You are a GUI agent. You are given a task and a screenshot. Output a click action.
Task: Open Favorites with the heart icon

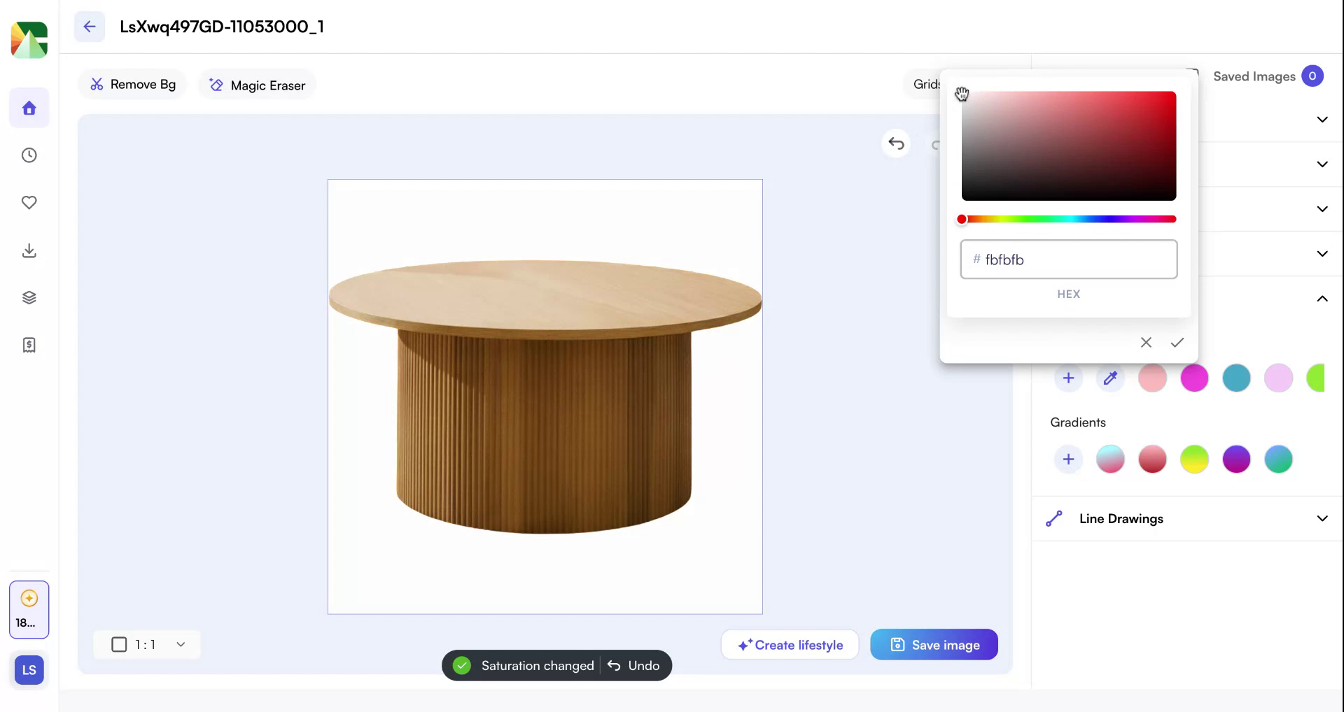(x=29, y=202)
